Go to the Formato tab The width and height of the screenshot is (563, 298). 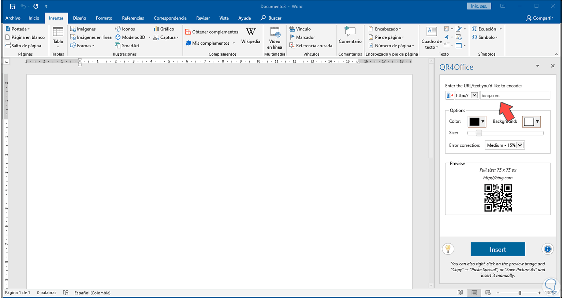point(104,18)
